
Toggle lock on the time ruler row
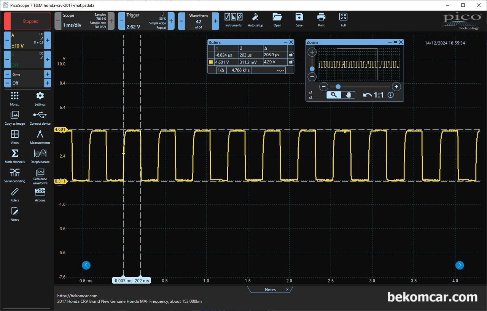[291, 55]
